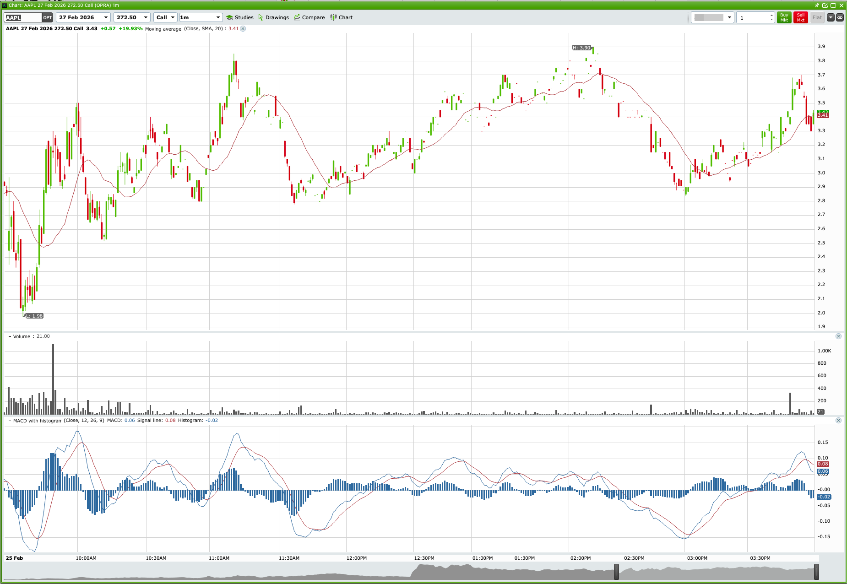Remove the Moving average study
Viewport: 847px width, 584px height.
coord(244,29)
